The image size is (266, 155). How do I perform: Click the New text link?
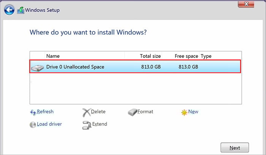193,112
